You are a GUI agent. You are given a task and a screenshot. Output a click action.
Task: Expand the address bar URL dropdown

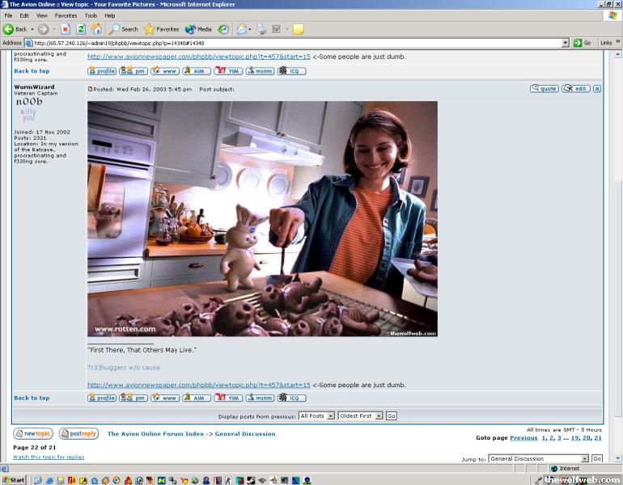[566, 43]
